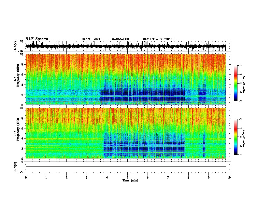
Task: Click the "station=OUI" header label
Action: pos(121,39)
